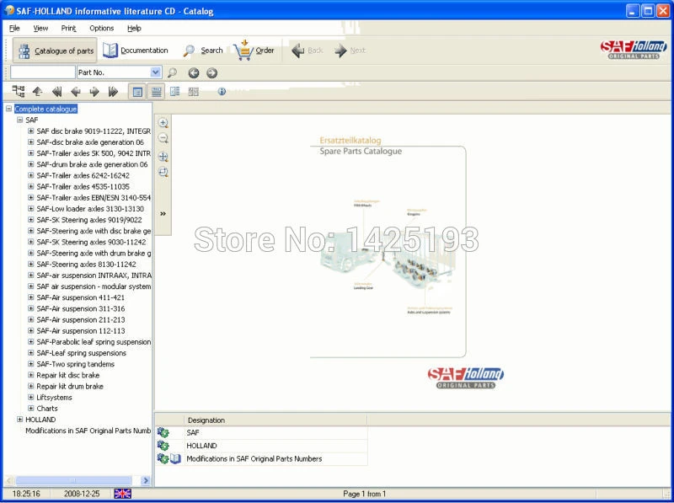Jump to last page using double-right arrow
This screenshot has width=674, height=503.
pyautogui.click(x=113, y=91)
